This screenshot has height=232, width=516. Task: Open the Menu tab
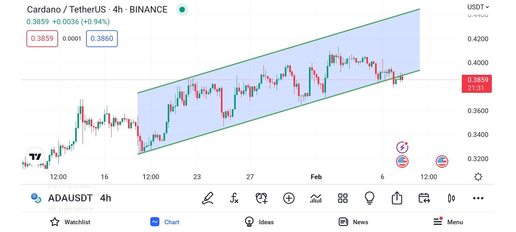448,222
